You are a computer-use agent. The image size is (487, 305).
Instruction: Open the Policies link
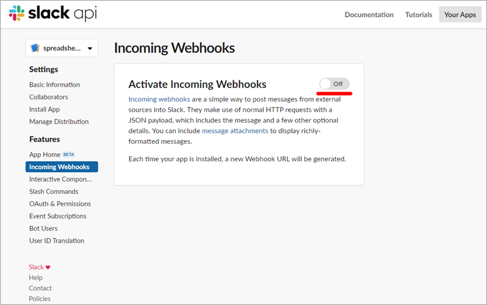(x=40, y=299)
